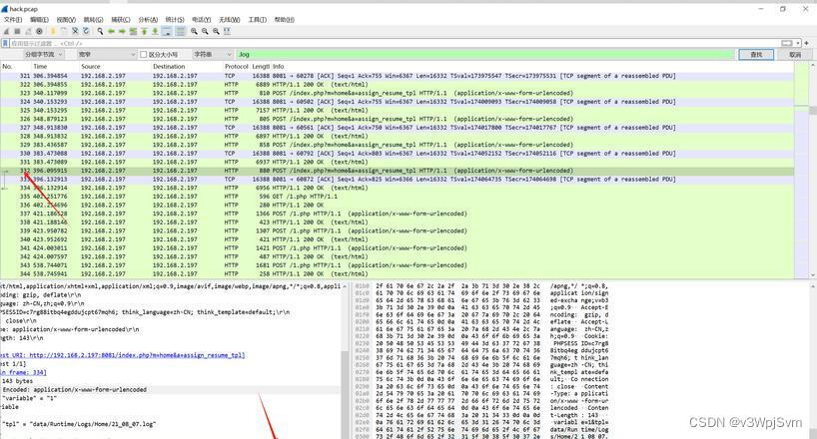Zoom in on the main window text
Image resolution: width=817 pixels, height=439 pixels.
click(194, 31)
